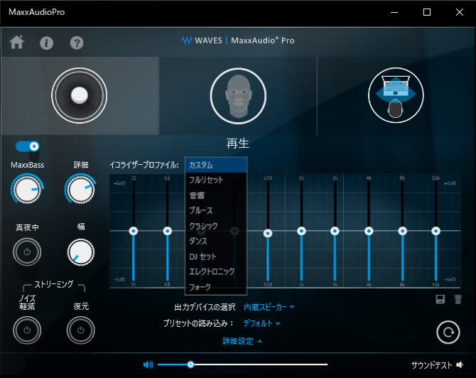The image size is (476, 378).
Task: Open the info (i) icon
Action: pyautogui.click(x=46, y=43)
